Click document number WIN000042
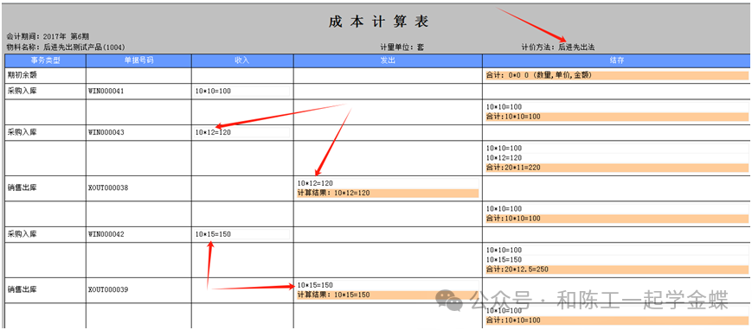The image size is (752, 330). (106, 235)
